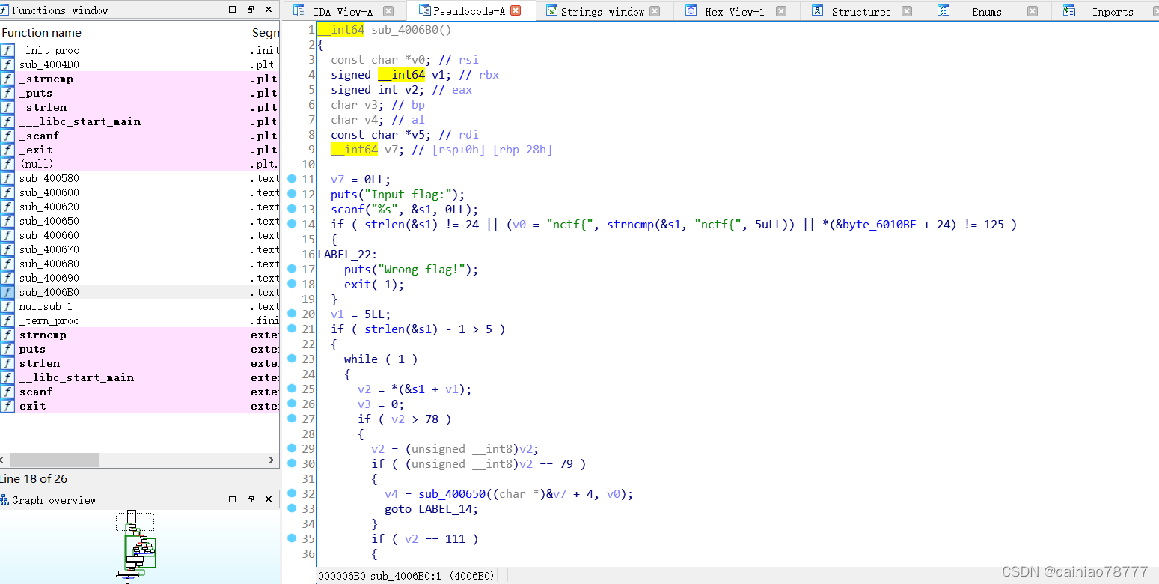The image size is (1159, 584).
Task: Click function icon beside sub_400670
Action: [7, 249]
